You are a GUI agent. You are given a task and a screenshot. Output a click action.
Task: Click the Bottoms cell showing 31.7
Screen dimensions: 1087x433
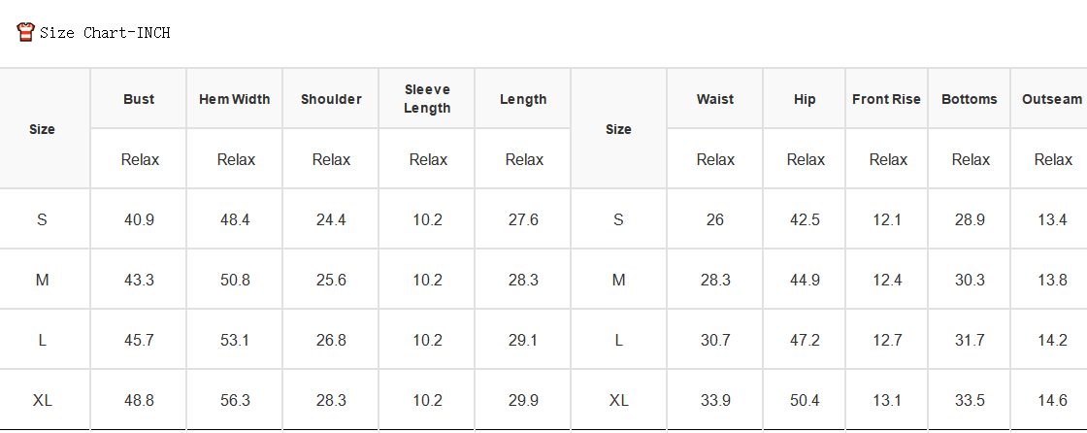coord(970,340)
